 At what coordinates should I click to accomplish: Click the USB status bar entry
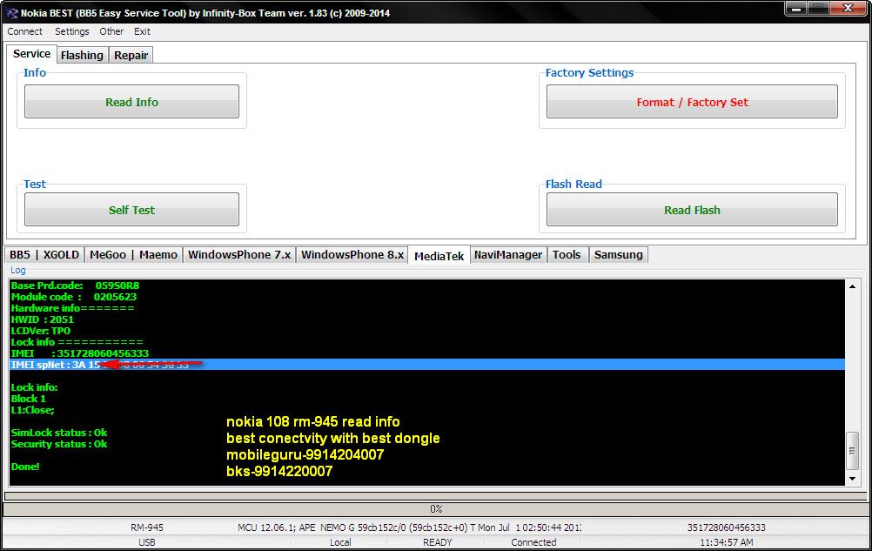[x=147, y=542]
